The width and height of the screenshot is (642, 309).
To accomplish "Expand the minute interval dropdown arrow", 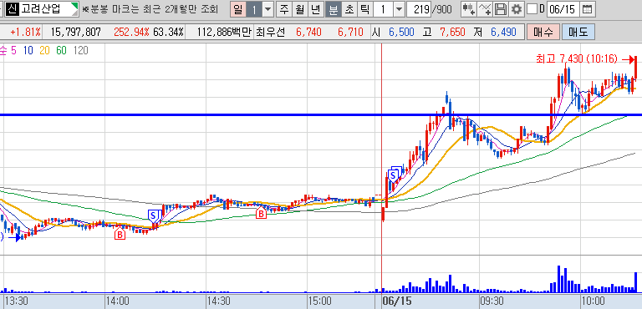I will pos(400,9).
